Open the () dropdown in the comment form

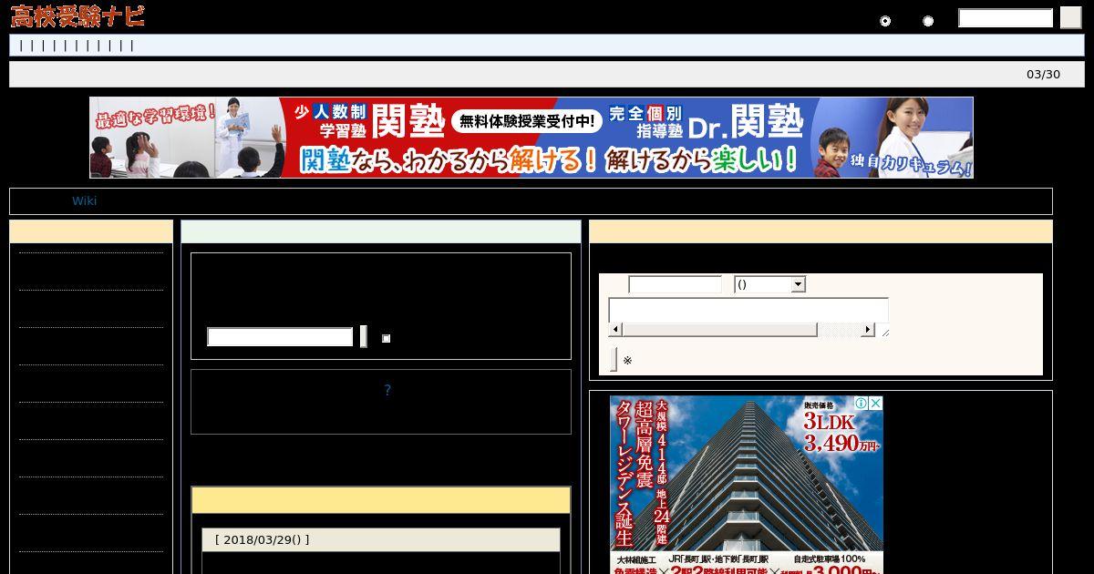click(x=769, y=284)
